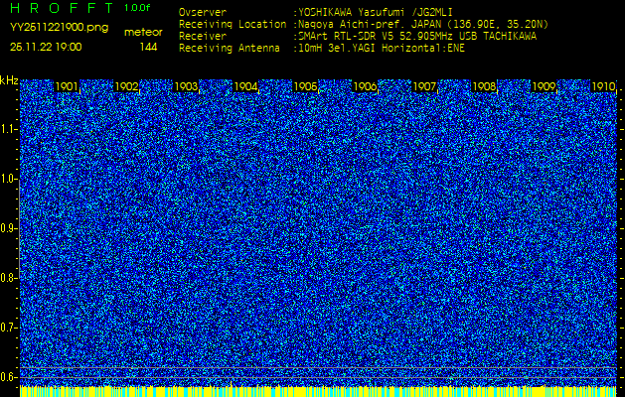This screenshot has height=397, width=625.
Task: Click the 1909 time marker
Action: click(x=545, y=86)
